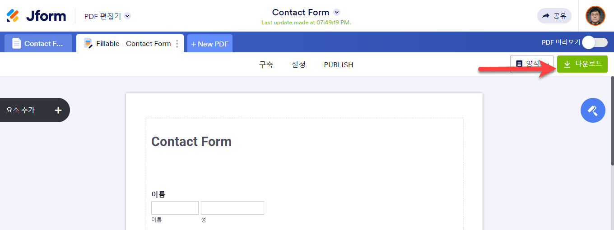Click the three-dot menu on Fillable tab
614x230 pixels.
[x=177, y=44]
